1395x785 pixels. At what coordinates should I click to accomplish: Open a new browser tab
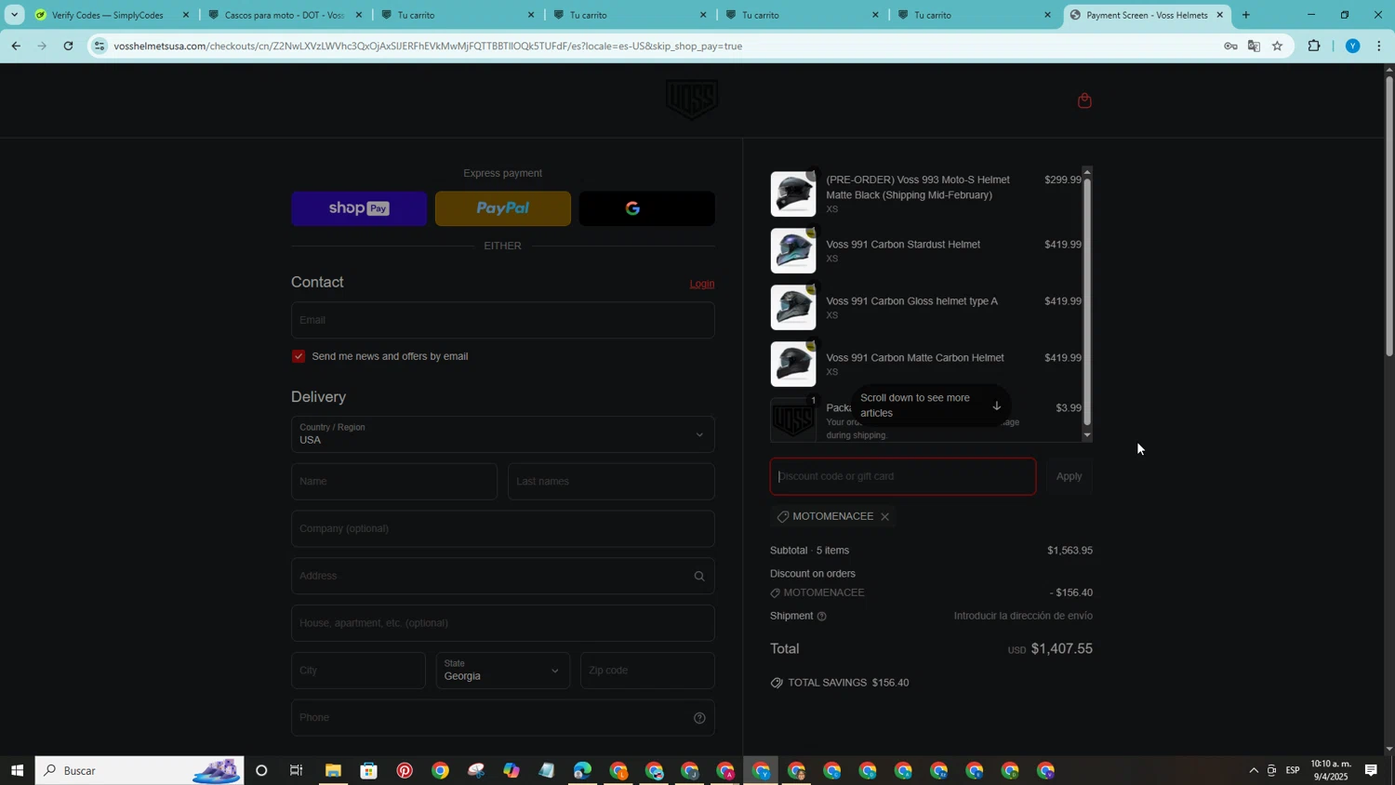(x=1246, y=15)
